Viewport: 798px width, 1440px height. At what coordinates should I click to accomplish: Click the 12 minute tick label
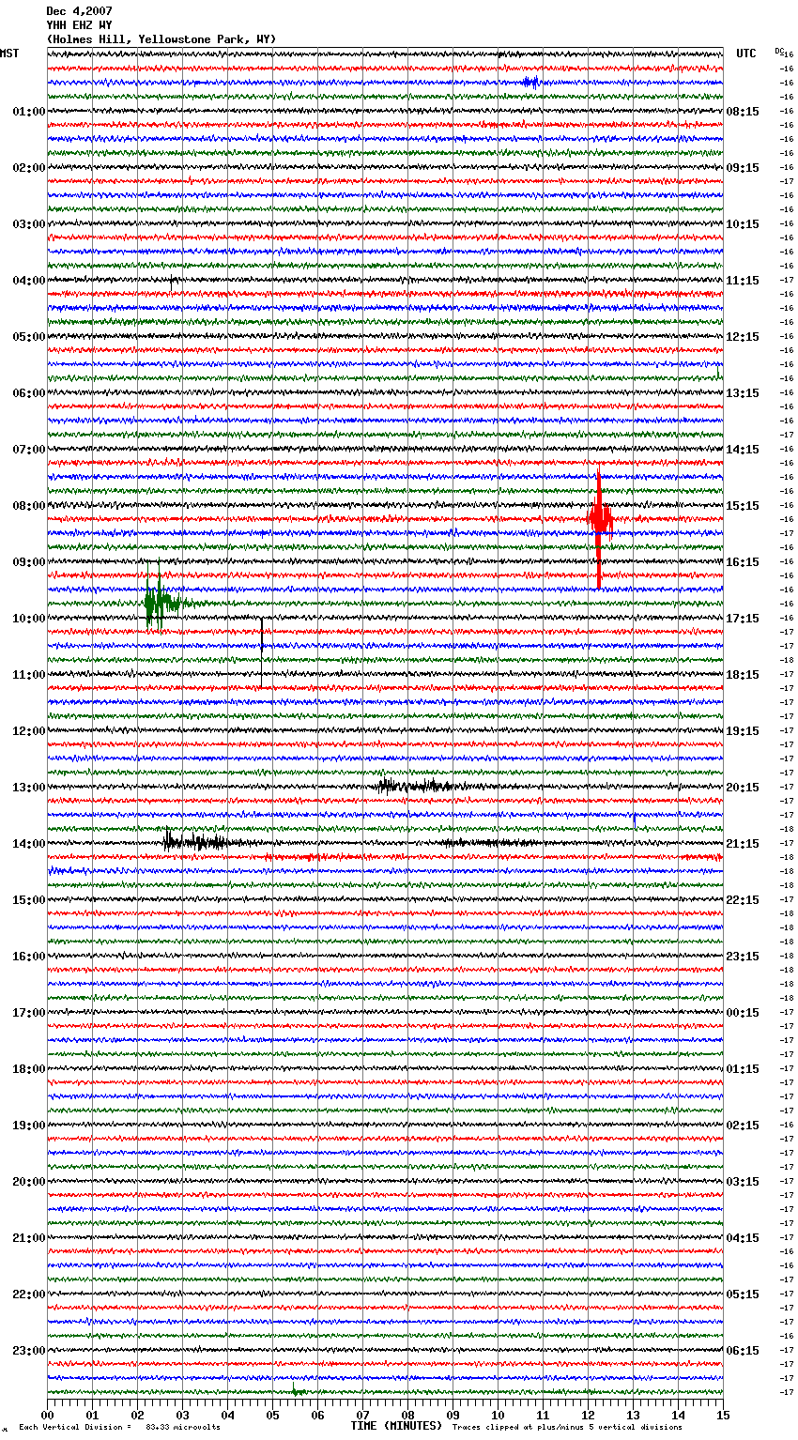pos(588,1415)
